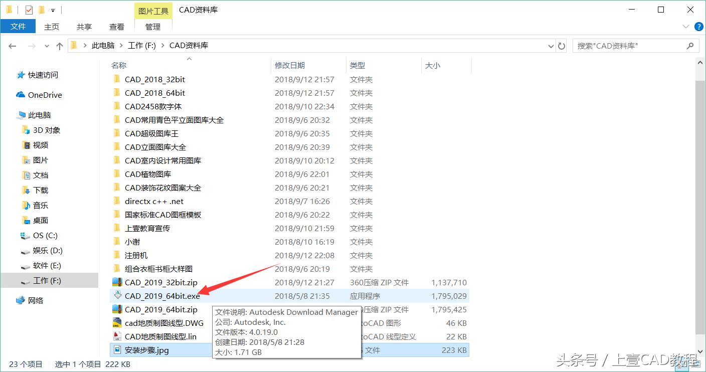
Task: Open the address bar history dropdown arrow
Action: pos(550,46)
